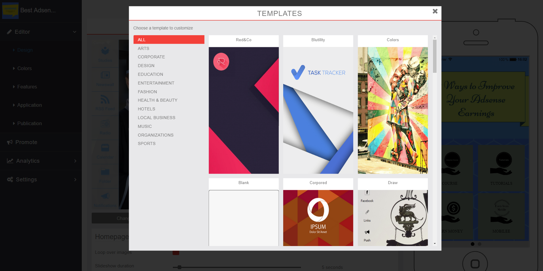Choose the DESIGN category

[x=146, y=66]
